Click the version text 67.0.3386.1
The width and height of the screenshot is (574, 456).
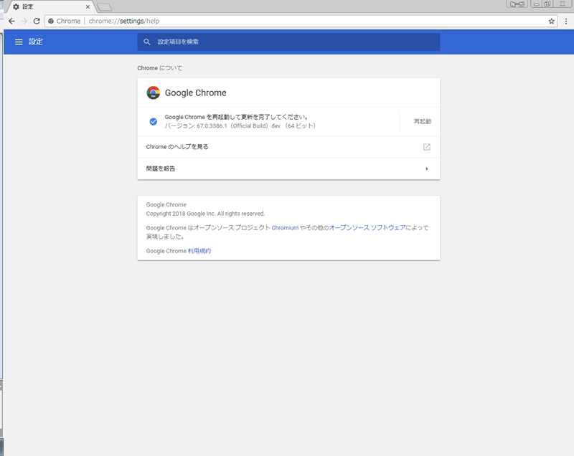[x=212, y=125]
